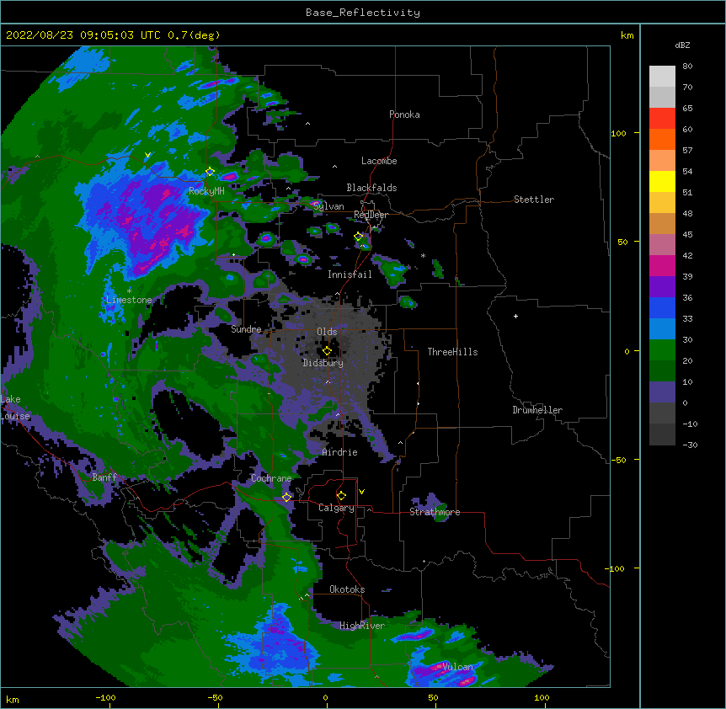Click the dBZ legend heading
Viewport: 726px width, 709px height.
click(x=682, y=45)
